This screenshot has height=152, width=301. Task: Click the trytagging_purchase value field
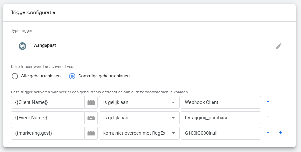221,118
